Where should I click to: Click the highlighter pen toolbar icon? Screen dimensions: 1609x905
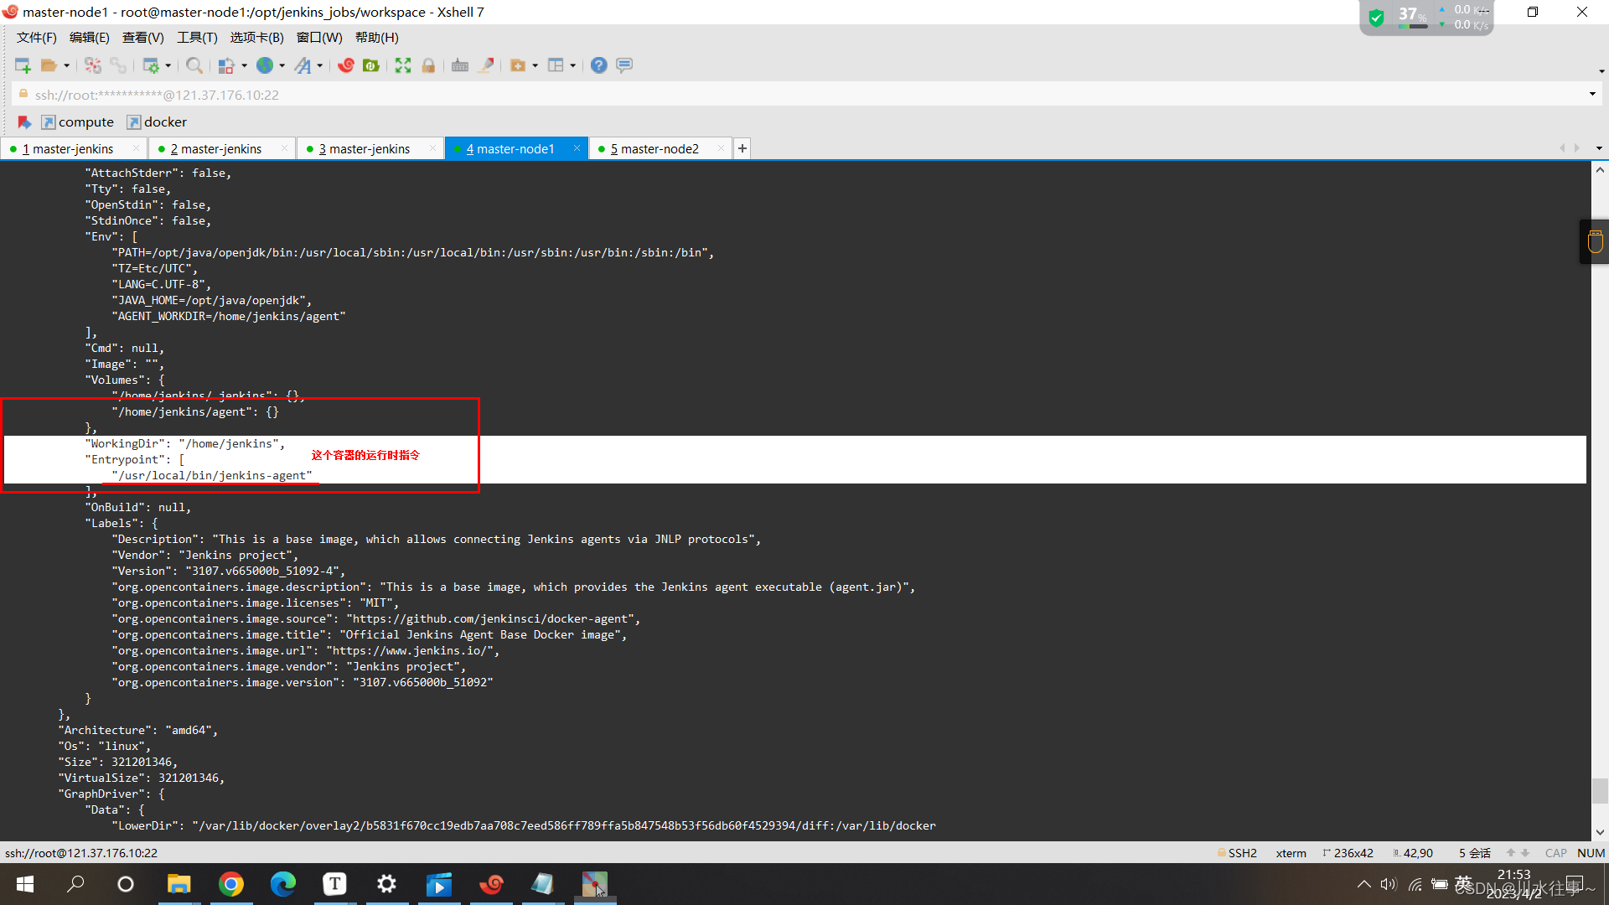point(485,65)
